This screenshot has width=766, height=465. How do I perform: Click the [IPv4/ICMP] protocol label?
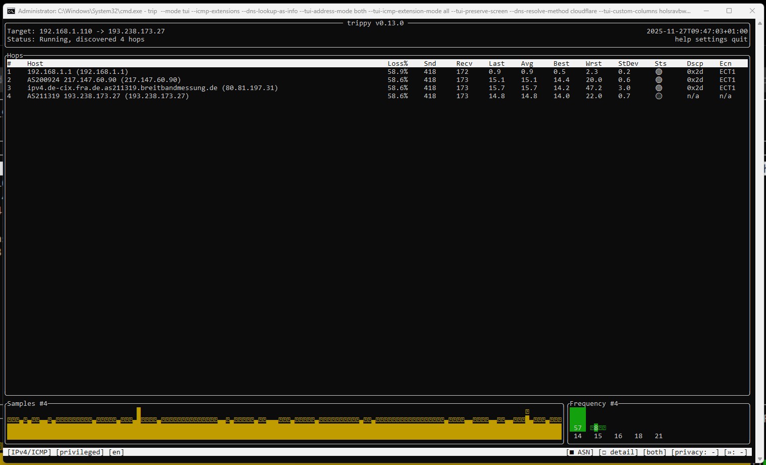pos(29,452)
